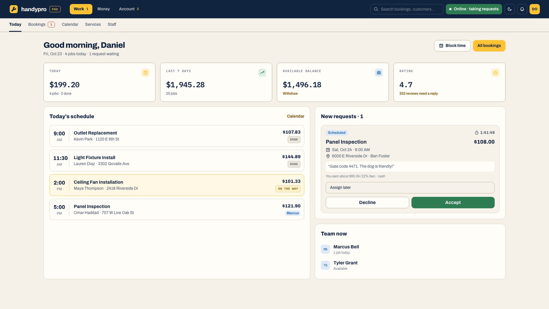This screenshot has width=549, height=309.
Task: Decline the Panel Inspection request
Action: (x=367, y=203)
